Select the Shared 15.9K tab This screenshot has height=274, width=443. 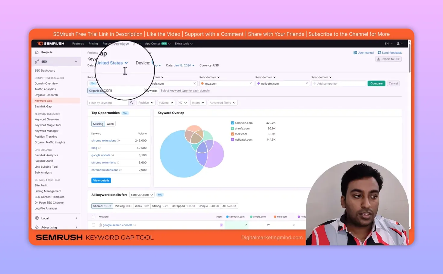click(x=102, y=206)
